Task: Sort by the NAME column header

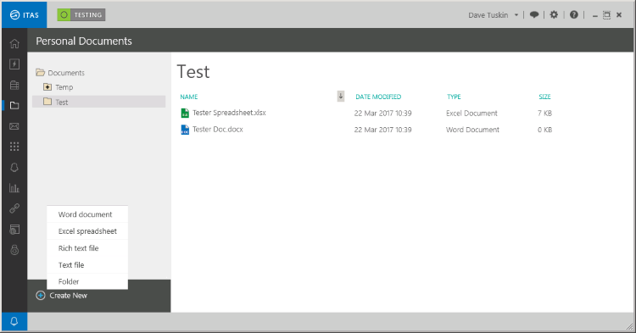Action: [x=189, y=97]
